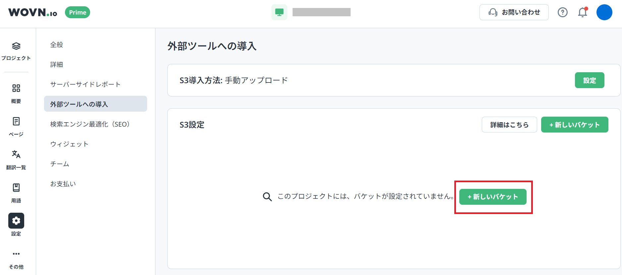Click the green 設定 button for S3導入方法

point(589,80)
